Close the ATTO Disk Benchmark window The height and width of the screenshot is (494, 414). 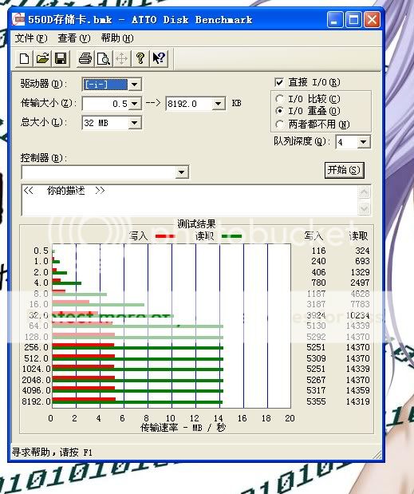coord(373,20)
